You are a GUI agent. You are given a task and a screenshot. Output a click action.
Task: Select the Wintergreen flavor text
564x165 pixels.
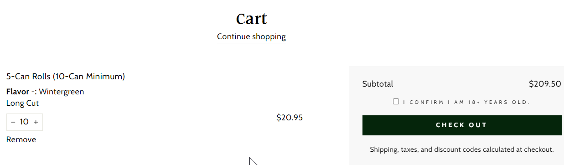click(62, 92)
